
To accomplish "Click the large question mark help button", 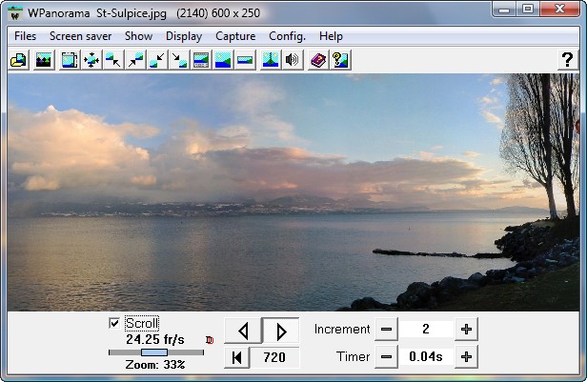I will tap(567, 60).
